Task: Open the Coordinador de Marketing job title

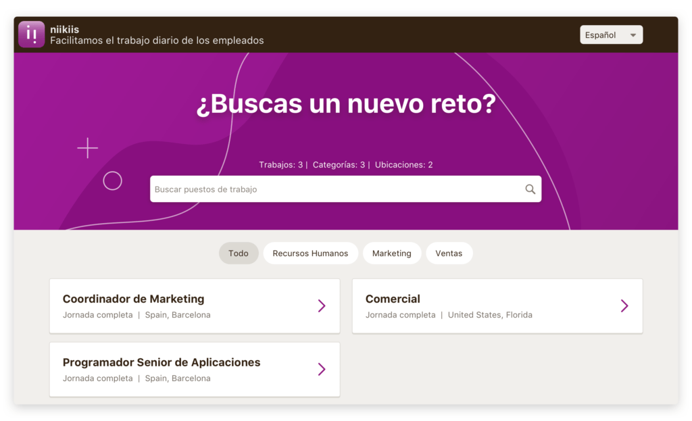Action: (133, 299)
